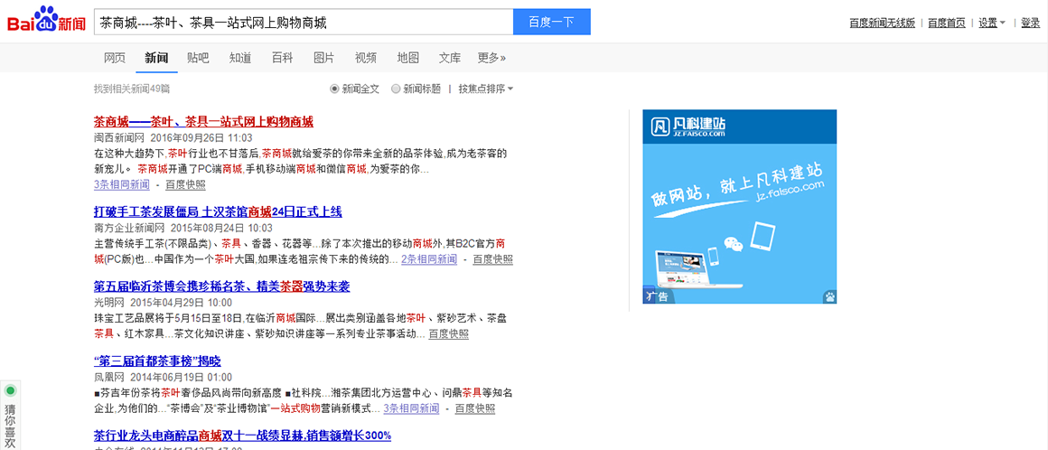
Task: Switch to the 图片 tab
Action: (x=324, y=58)
